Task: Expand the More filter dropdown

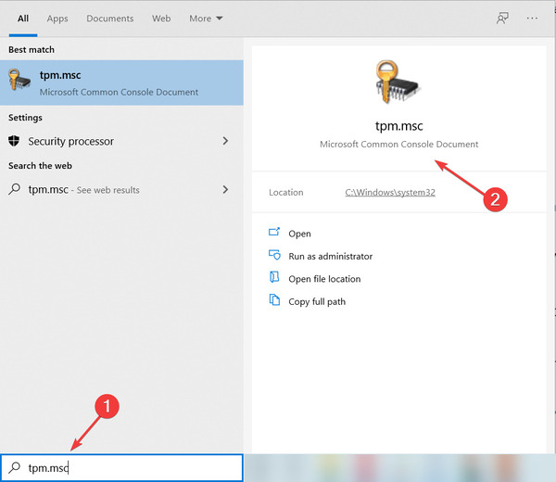Action: pos(206,19)
